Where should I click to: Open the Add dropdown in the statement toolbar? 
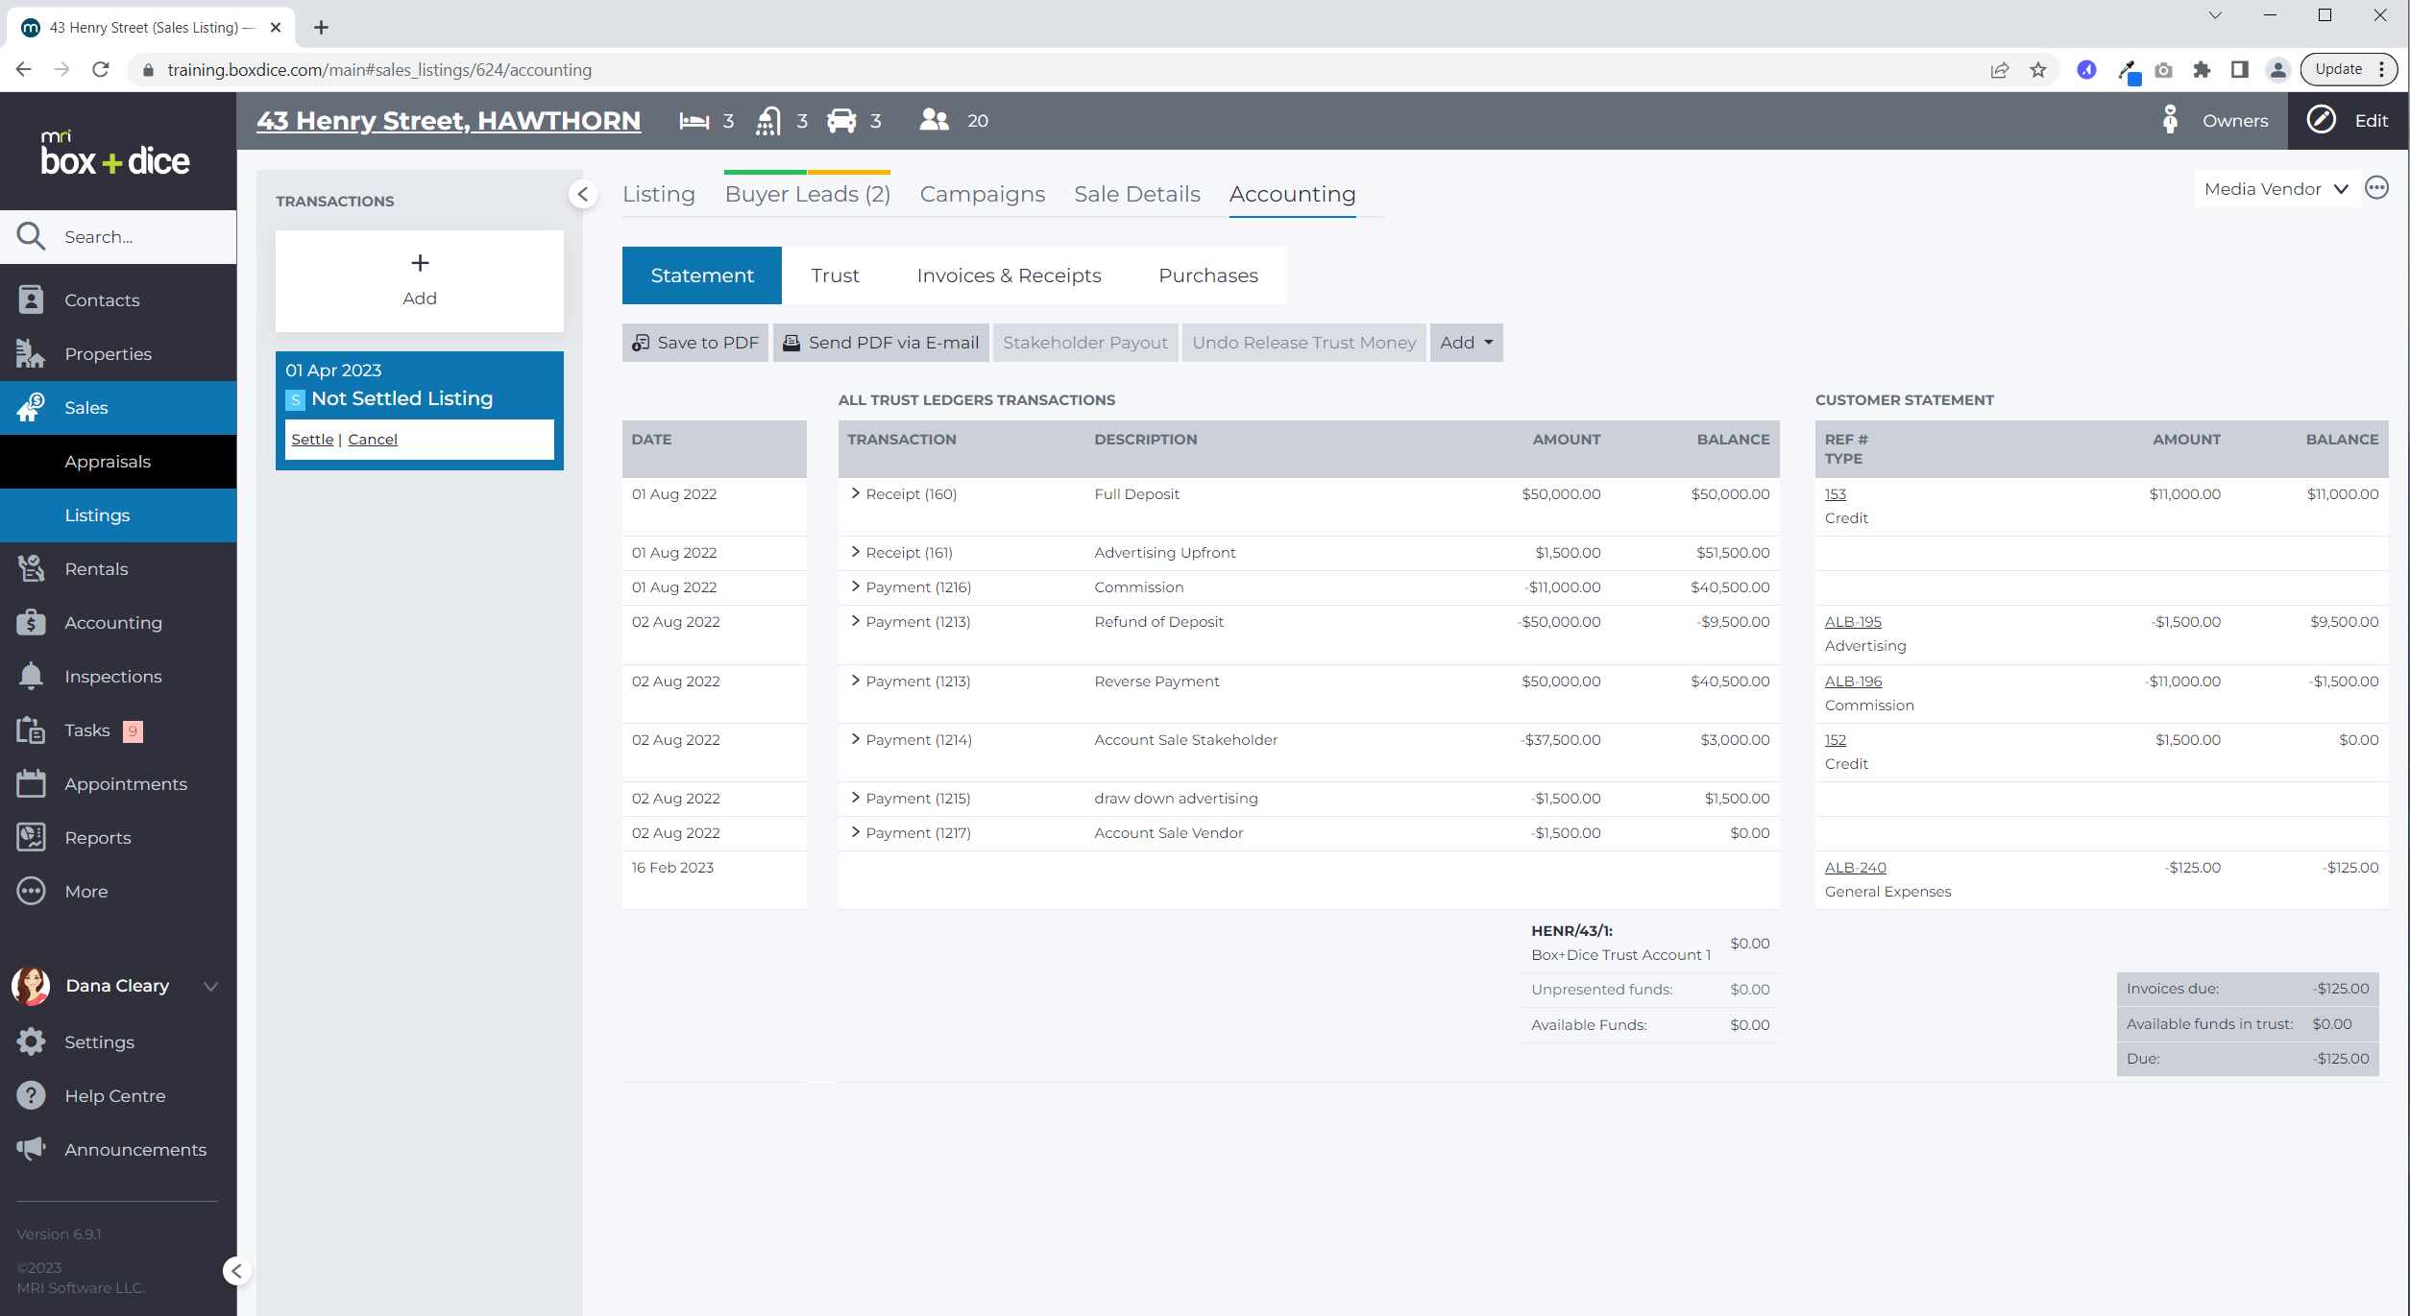(x=1466, y=342)
